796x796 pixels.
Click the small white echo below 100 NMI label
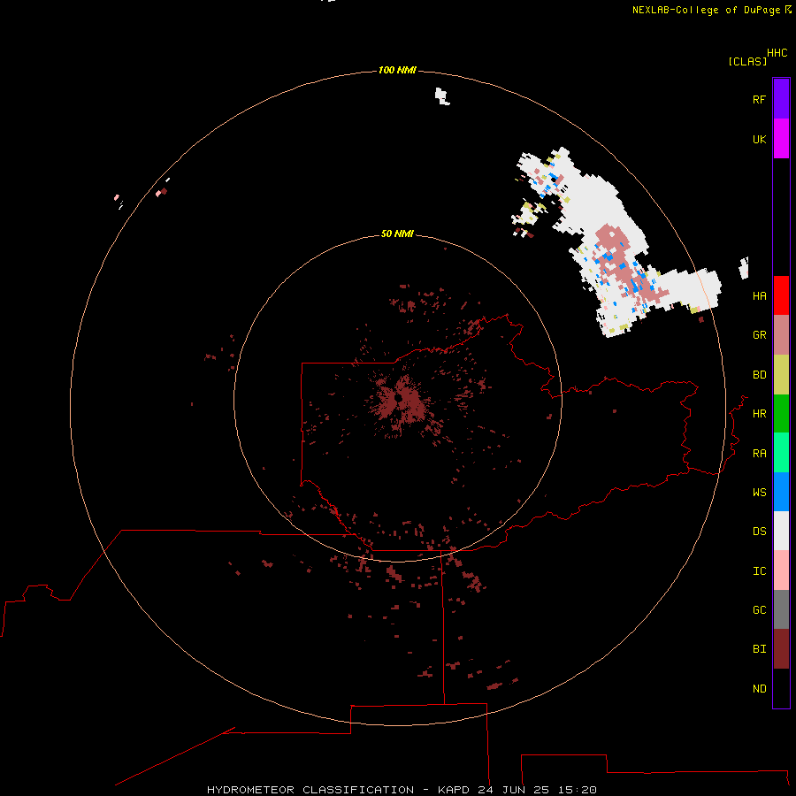[x=441, y=96]
